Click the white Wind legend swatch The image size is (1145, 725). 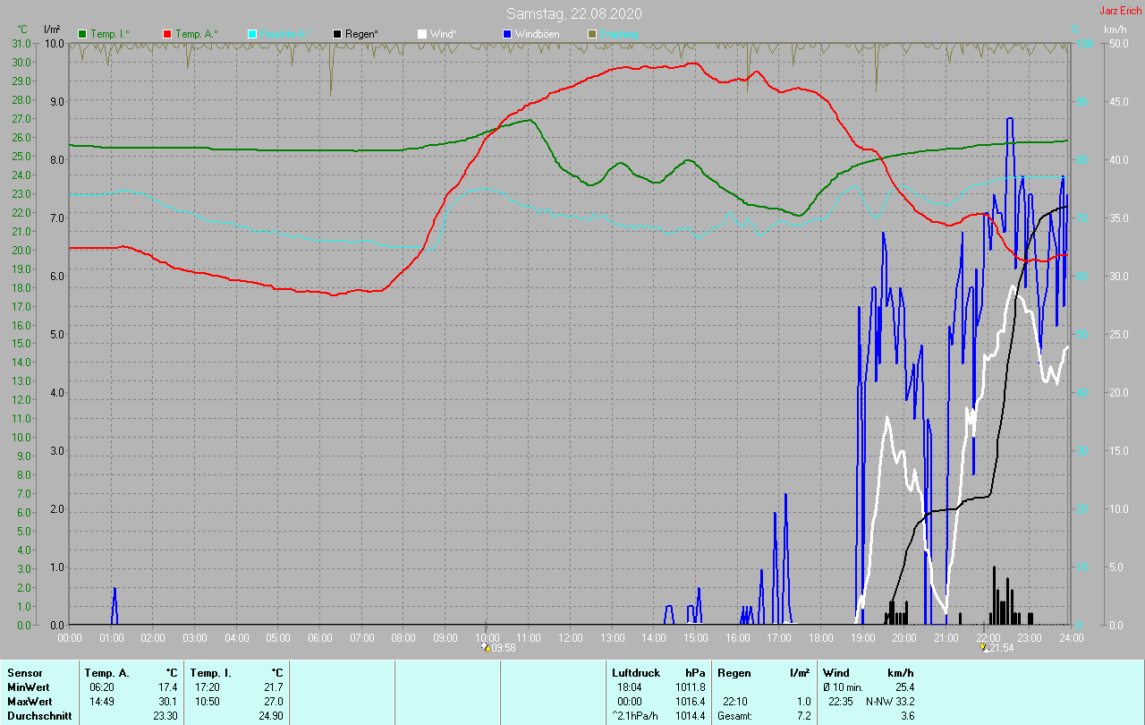pyautogui.click(x=421, y=34)
